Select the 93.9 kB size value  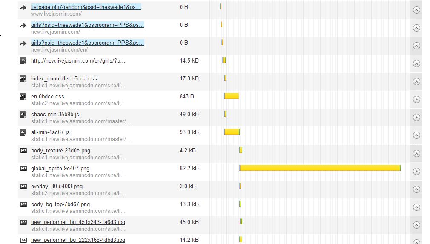(189, 132)
